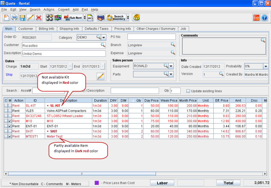The width and height of the screenshot is (271, 188).
Task: Click the scrollbar left arrow
Action: point(6,174)
